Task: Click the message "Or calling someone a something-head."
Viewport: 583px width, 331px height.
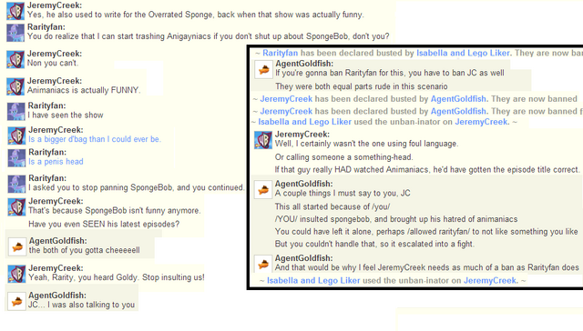Action: (344, 157)
